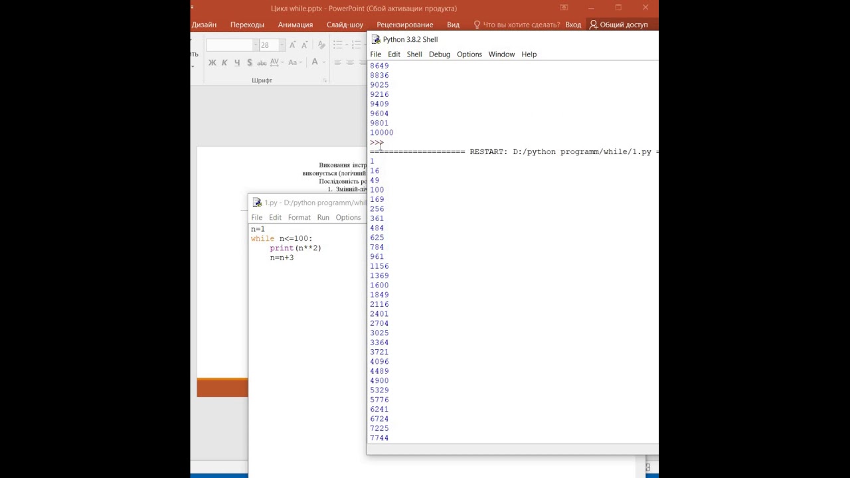Open the Вид ribbon tab
850x478 pixels.
453,25
